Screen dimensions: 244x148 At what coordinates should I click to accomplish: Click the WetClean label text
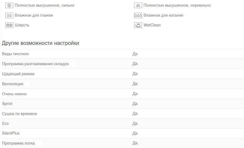coord(152,25)
